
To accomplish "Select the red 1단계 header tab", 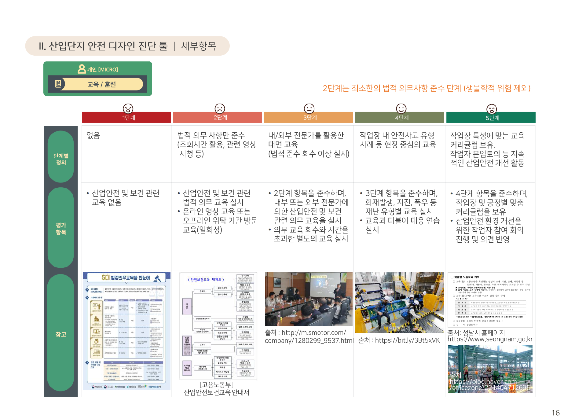I will (x=126, y=118).
